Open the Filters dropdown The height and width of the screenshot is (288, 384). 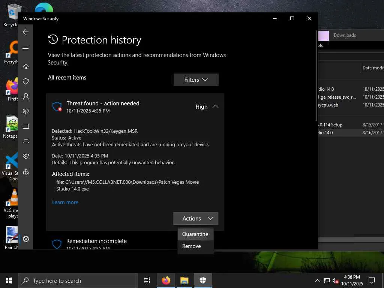196,79
